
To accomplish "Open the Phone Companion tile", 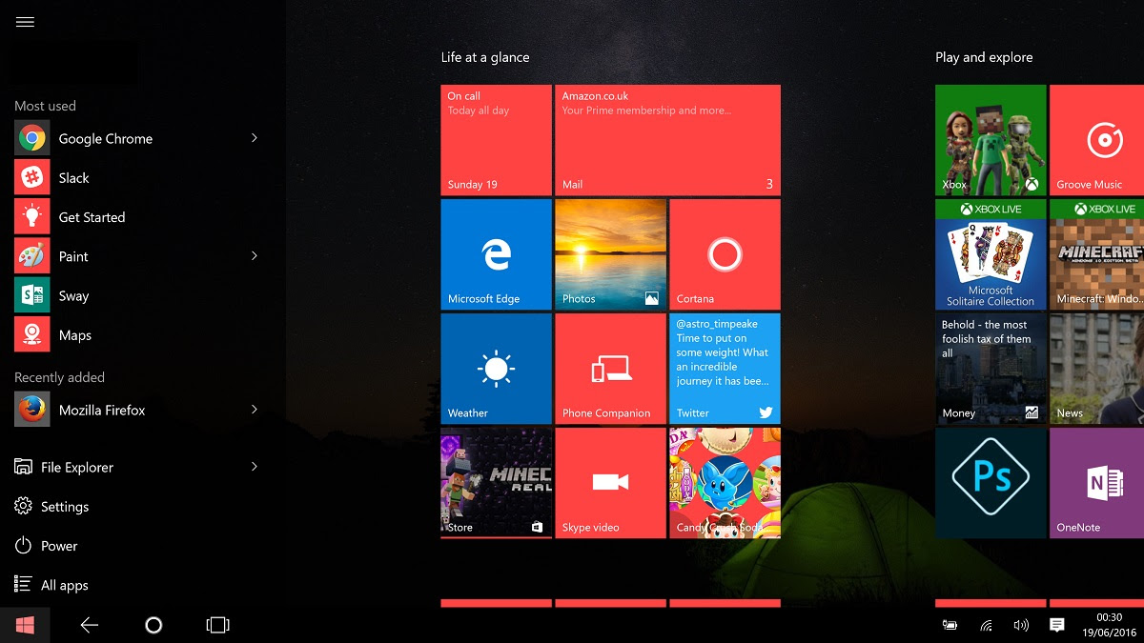I will pos(610,369).
